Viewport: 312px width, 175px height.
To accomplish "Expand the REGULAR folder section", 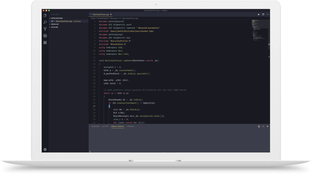I will pyautogui.click(x=55, y=24).
